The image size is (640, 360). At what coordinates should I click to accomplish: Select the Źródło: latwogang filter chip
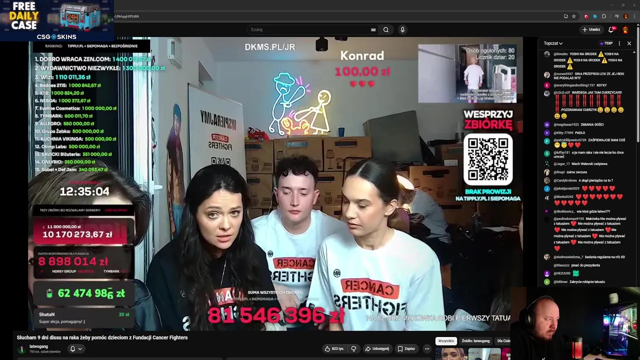coord(475,341)
